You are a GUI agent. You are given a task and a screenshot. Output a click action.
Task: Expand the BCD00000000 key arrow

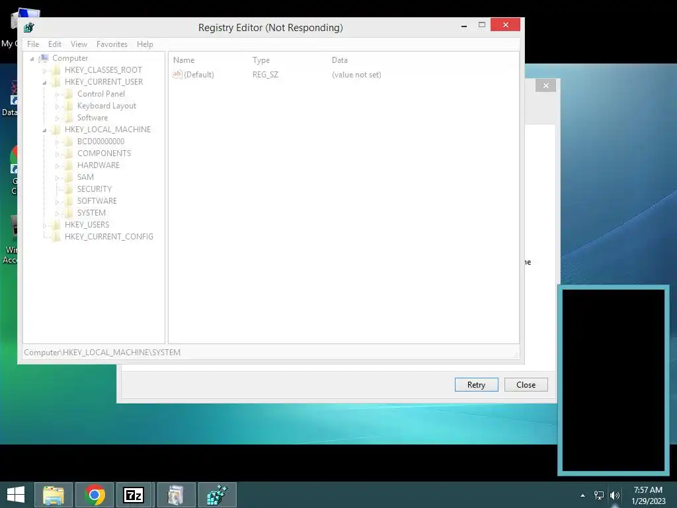57,142
